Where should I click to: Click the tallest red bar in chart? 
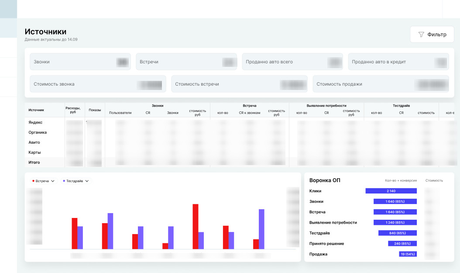(x=196, y=227)
